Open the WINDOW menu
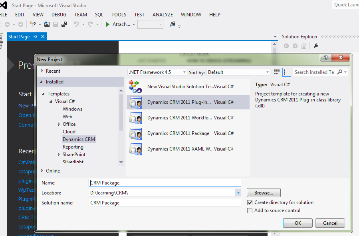This screenshot has height=236, width=359. [x=191, y=15]
